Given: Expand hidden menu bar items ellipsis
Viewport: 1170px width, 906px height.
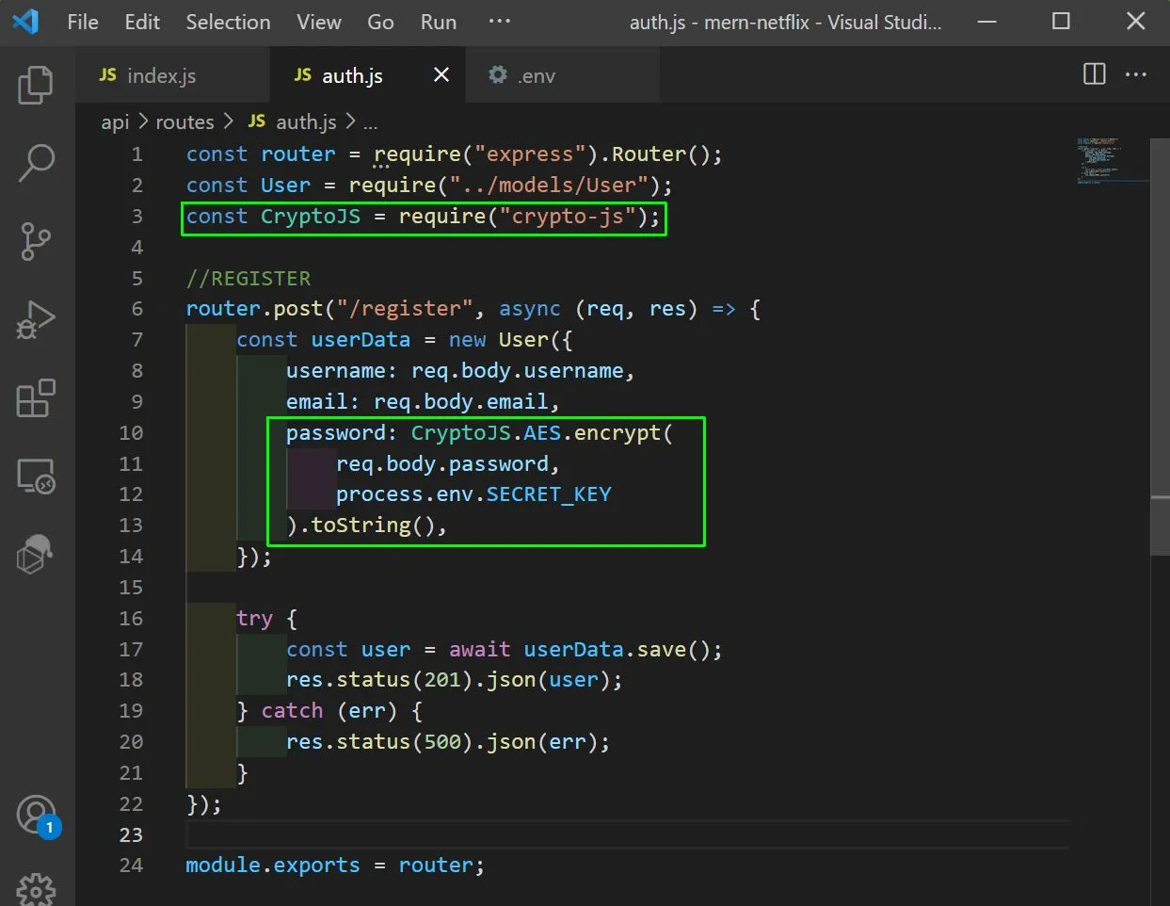Looking at the screenshot, I should (x=499, y=22).
